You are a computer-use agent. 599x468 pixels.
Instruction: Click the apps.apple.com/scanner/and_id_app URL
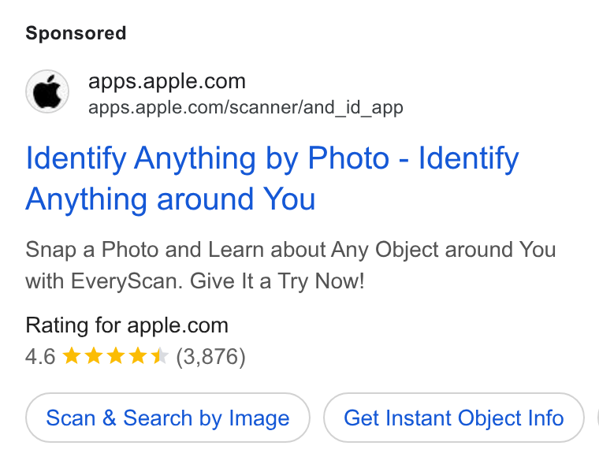coord(246,107)
